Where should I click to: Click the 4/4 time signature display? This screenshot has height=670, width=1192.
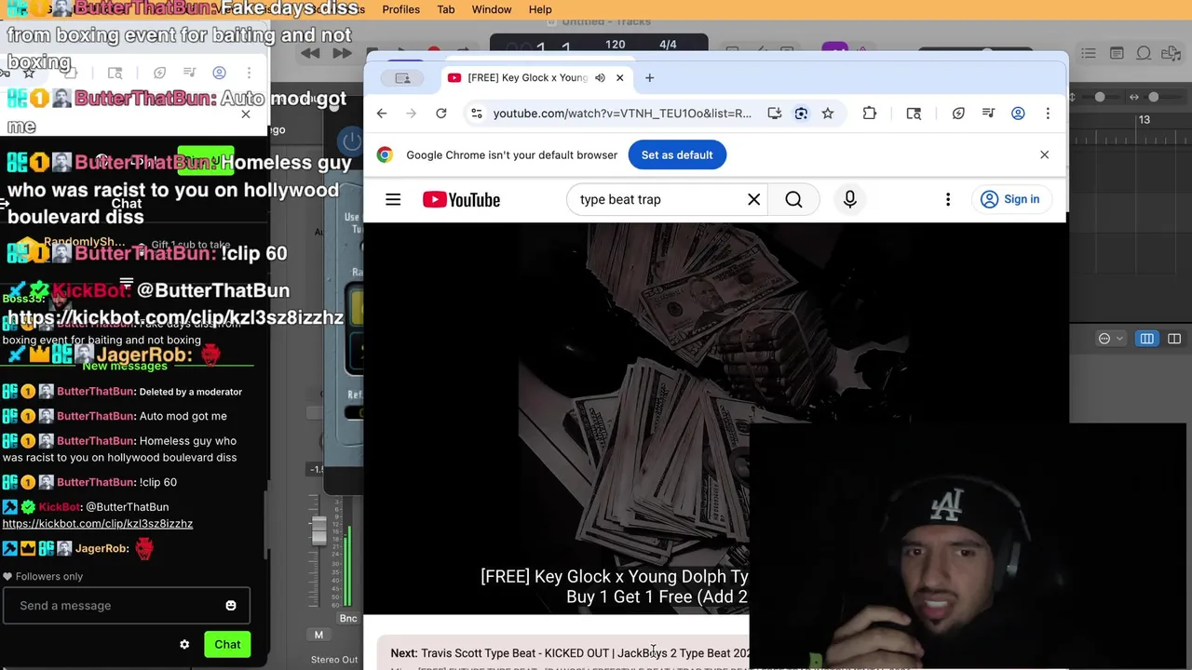pos(668,45)
